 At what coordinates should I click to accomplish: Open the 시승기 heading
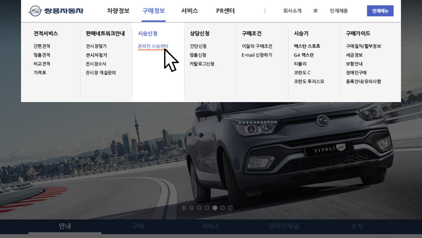301,34
